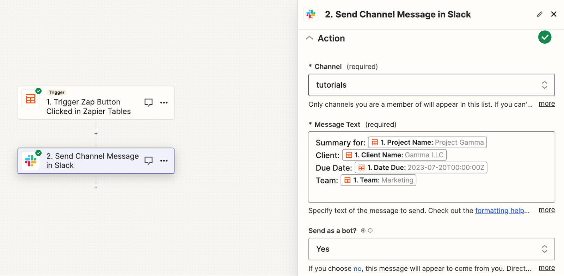Add a step between trigger and Slack action

(96, 134)
